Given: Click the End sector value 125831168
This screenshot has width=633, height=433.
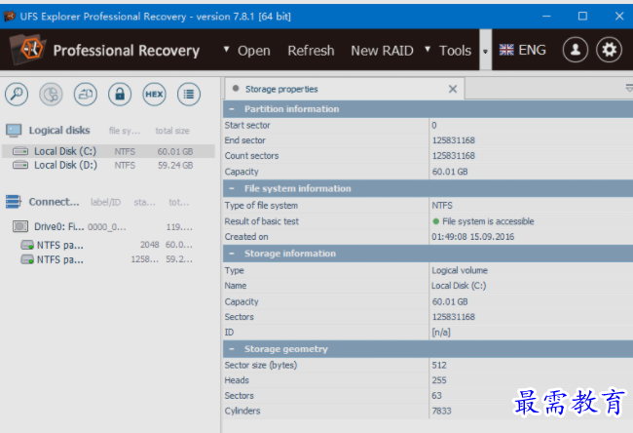Looking at the screenshot, I should point(454,140).
